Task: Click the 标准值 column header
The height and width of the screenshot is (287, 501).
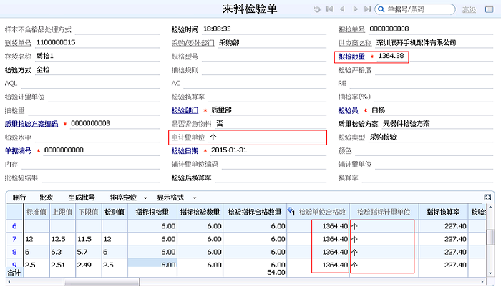Action: coord(37,212)
